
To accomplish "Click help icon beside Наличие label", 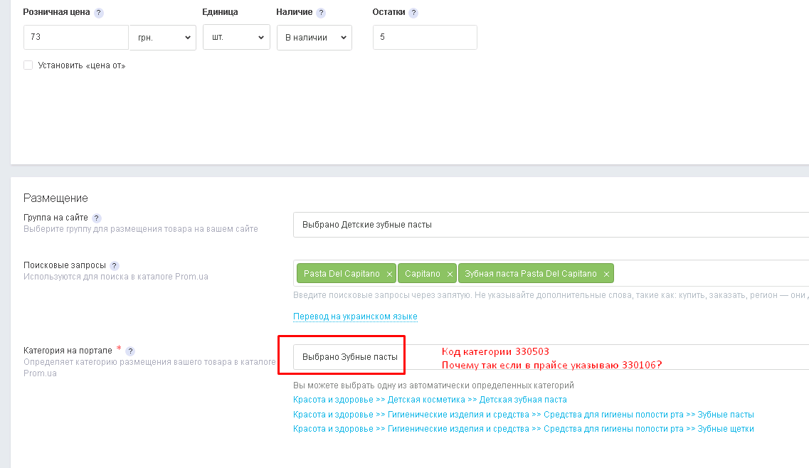I will pos(321,13).
